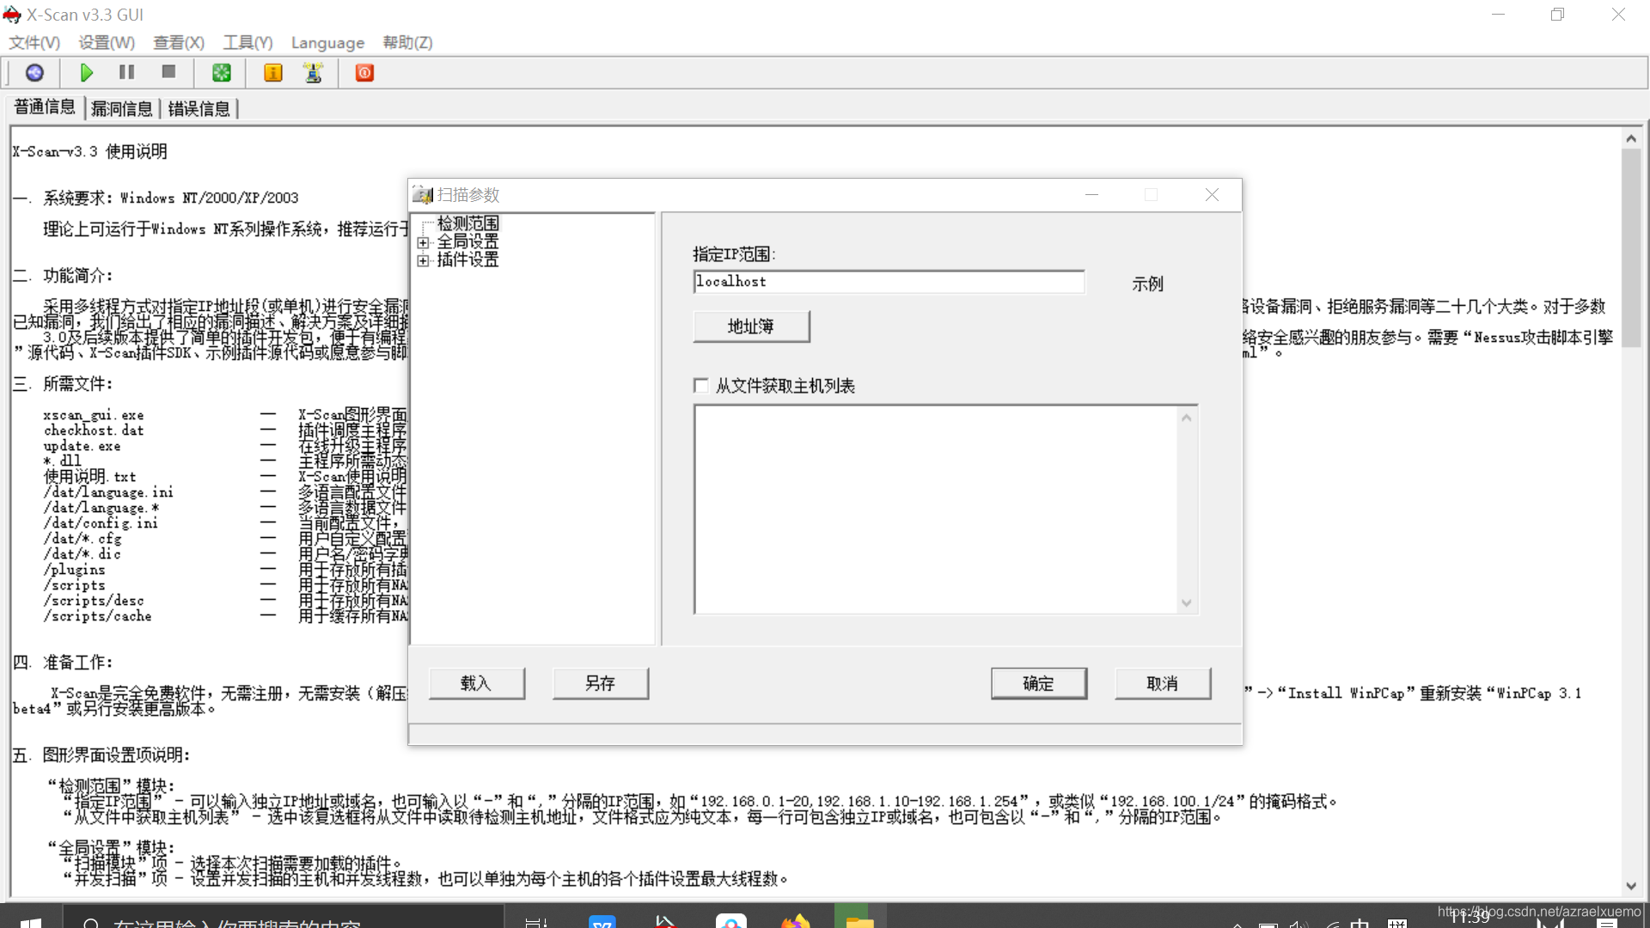Start the scan with the green play icon
1650x928 pixels.
[87, 73]
